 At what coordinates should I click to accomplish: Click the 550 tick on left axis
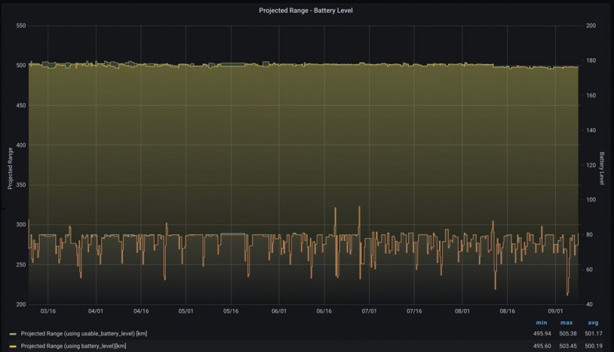21,26
